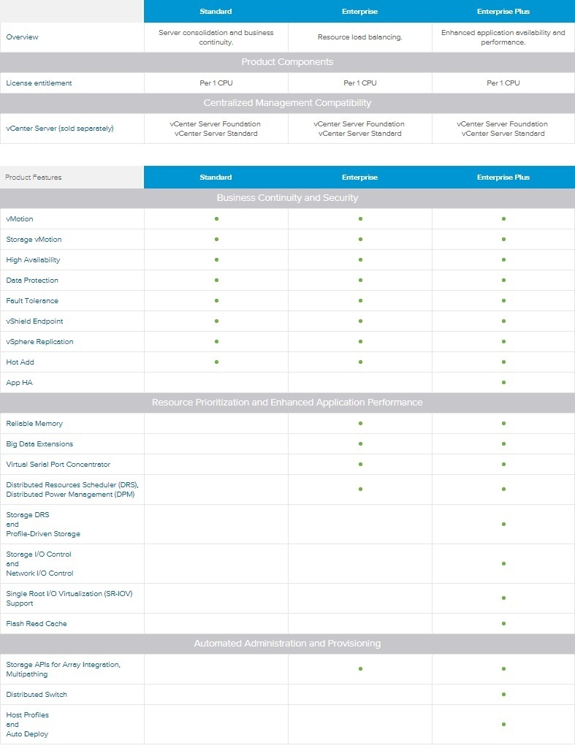Select the Virtual Serial Port Concentrator label
The image size is (575, 751).
point(58,465)
